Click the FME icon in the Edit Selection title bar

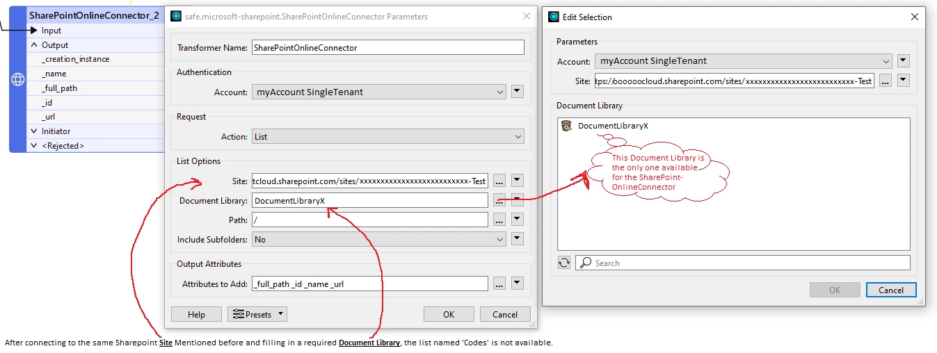(554, 17)
